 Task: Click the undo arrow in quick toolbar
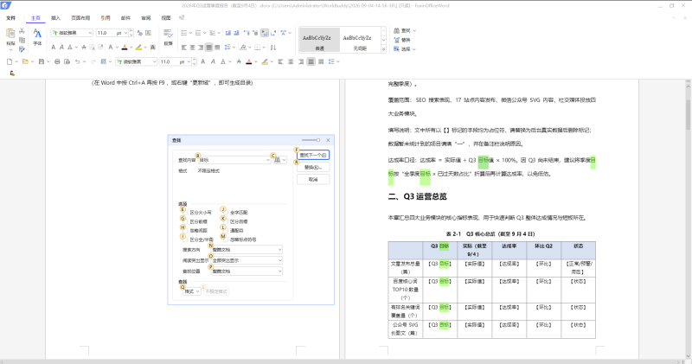click(77, 61)
